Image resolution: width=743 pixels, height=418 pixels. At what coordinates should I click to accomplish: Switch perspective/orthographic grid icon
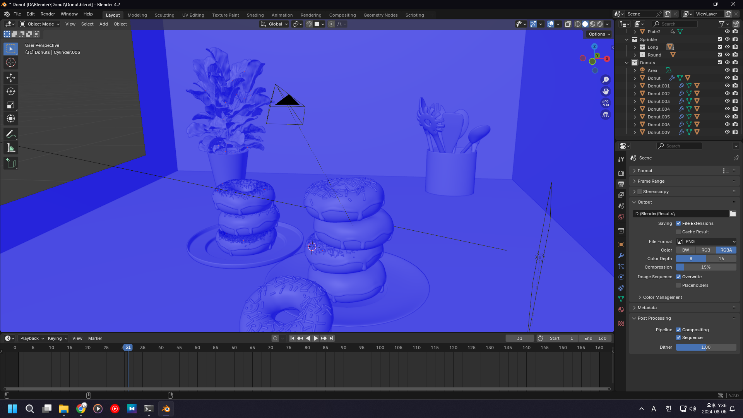[606, 115]
